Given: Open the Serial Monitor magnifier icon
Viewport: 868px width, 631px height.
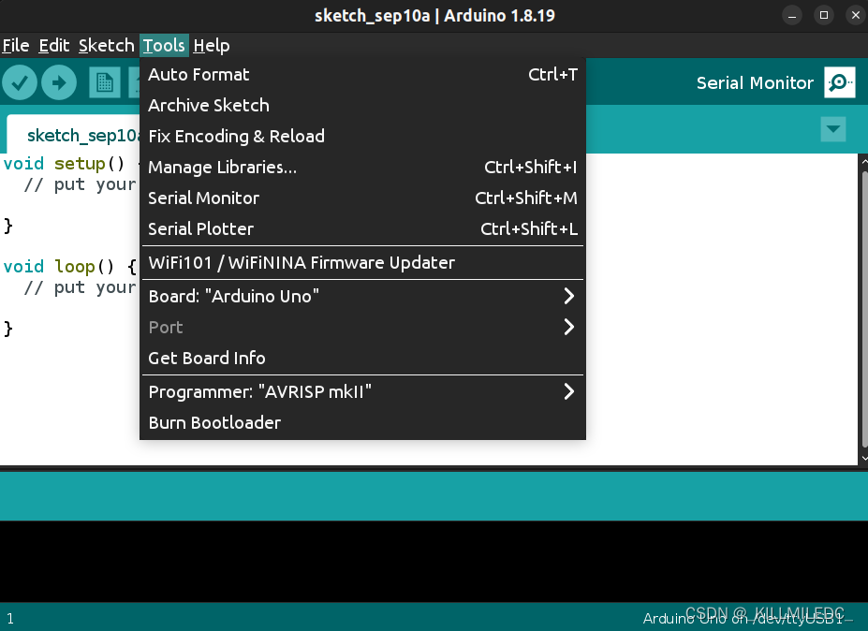Looking at the screenshot, I should pyautogui.click(x=839, y=82).
